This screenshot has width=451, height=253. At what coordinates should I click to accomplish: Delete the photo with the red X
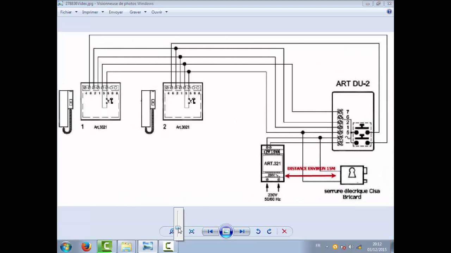284,231
